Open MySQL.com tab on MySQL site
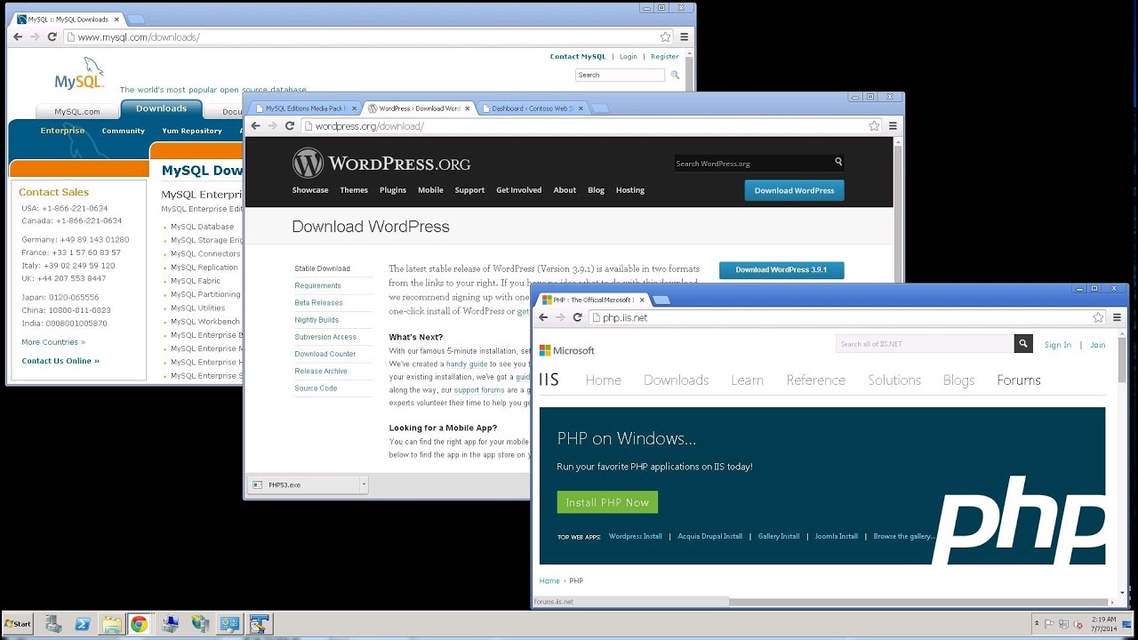This screenshot has height=640, width=1138. point(77,112)
